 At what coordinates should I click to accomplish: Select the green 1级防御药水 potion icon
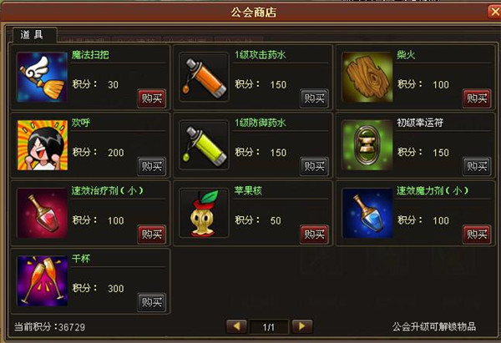click(205, 145)
